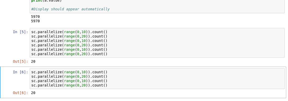Click the first 5970 output line

pos(35,17)
